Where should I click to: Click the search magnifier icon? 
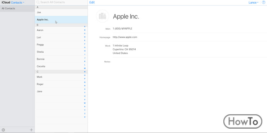coord(38,3)
